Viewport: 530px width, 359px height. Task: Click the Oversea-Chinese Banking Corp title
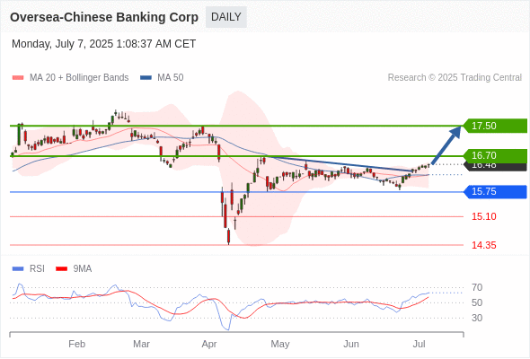tap(104, 17)
